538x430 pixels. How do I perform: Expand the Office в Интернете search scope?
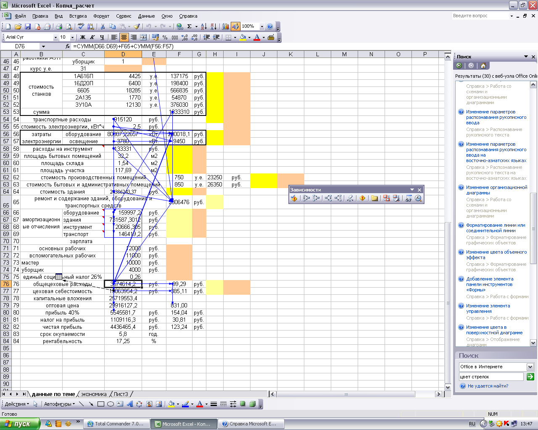coord(530,367)
